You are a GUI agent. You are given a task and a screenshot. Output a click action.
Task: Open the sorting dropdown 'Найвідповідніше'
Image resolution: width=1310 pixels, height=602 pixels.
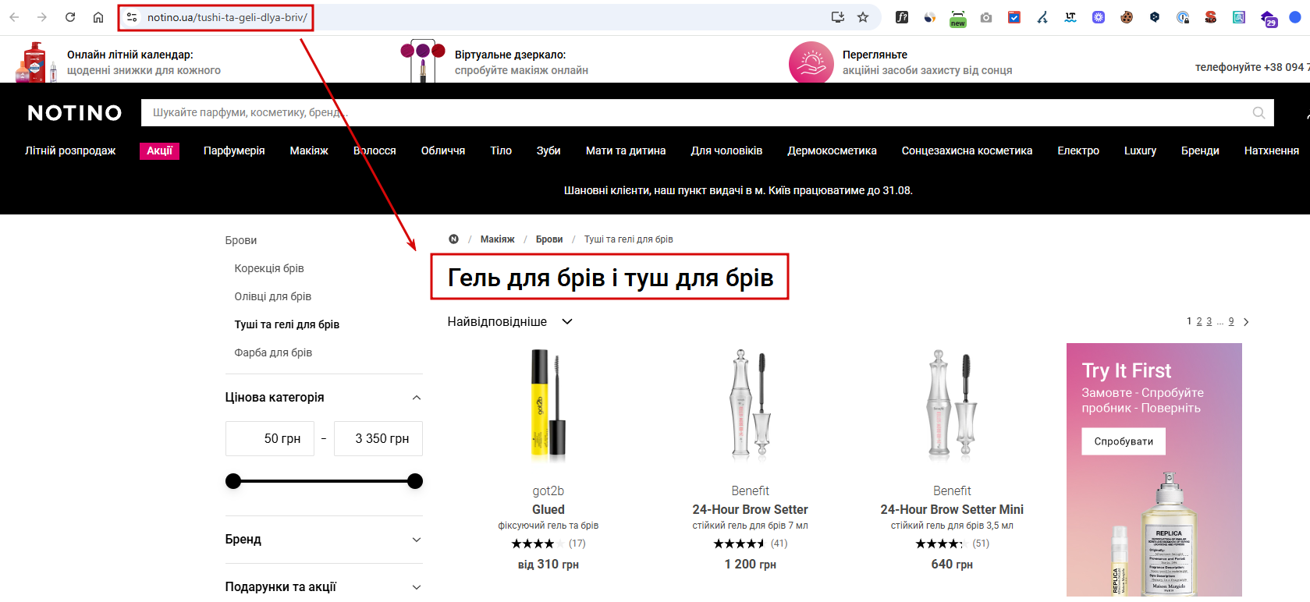[x=510, y=322]
